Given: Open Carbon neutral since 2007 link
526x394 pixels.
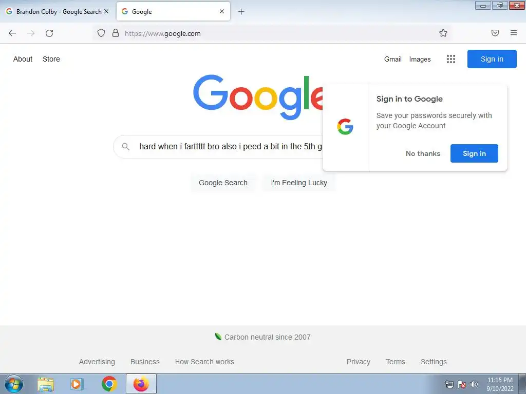Looking at the screenshot, I should 267,337.
